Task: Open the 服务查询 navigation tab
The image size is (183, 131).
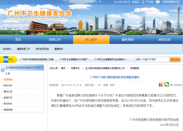Action: point(128,40)
